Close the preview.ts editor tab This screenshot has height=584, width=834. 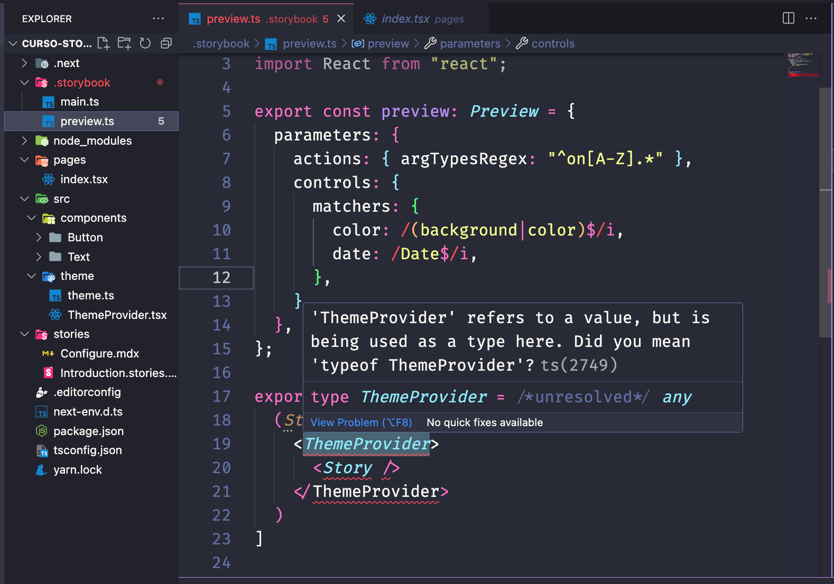[341, 18]
